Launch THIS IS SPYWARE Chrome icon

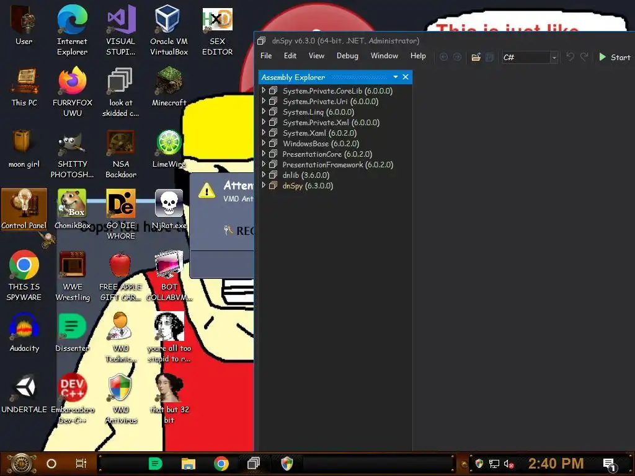tap(24, 276)
